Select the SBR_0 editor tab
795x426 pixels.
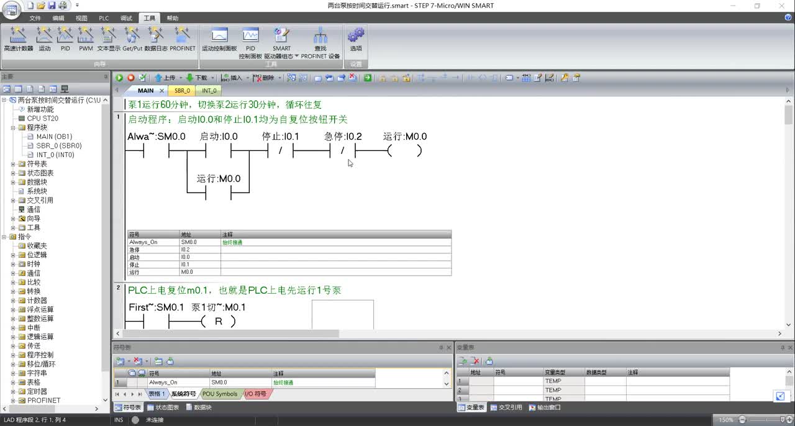click(182, 91)
